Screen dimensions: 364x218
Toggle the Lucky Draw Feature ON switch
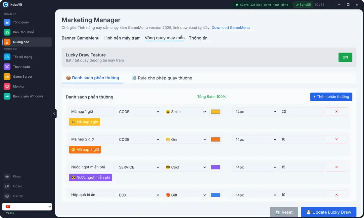tap(345, 57)
